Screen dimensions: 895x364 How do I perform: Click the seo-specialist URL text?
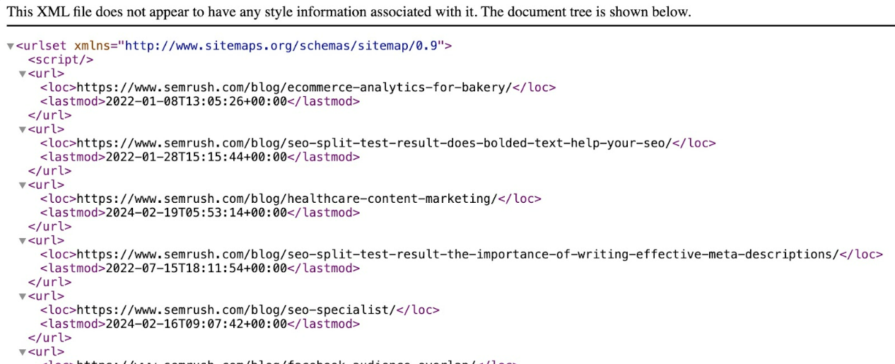pyautogui.click(x=235, y=310)
